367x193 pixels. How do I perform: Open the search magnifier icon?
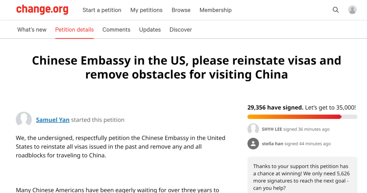(x=335, y=10)
